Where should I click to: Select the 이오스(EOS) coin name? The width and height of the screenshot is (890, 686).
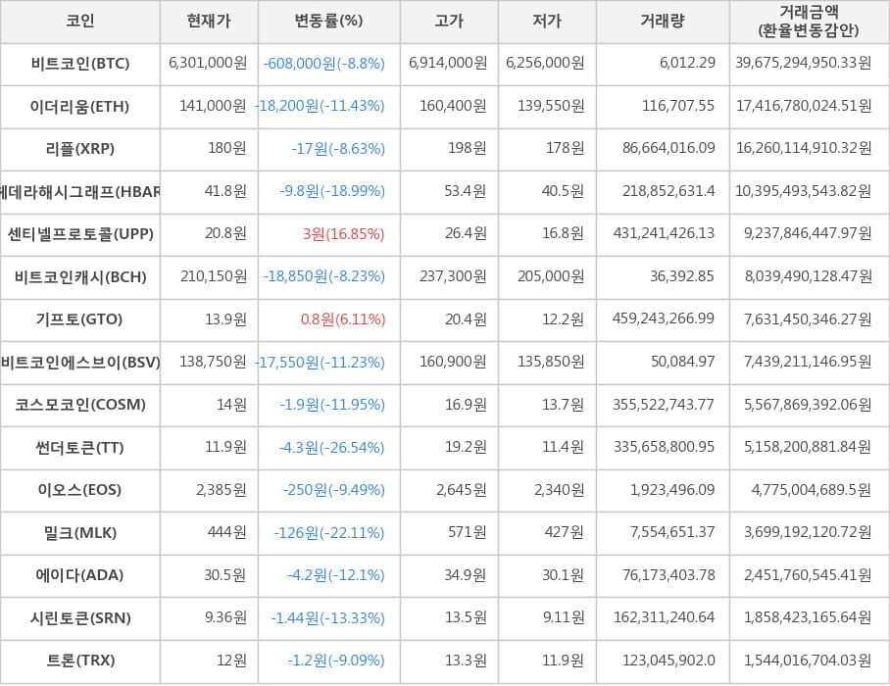(x=80, y=490)
